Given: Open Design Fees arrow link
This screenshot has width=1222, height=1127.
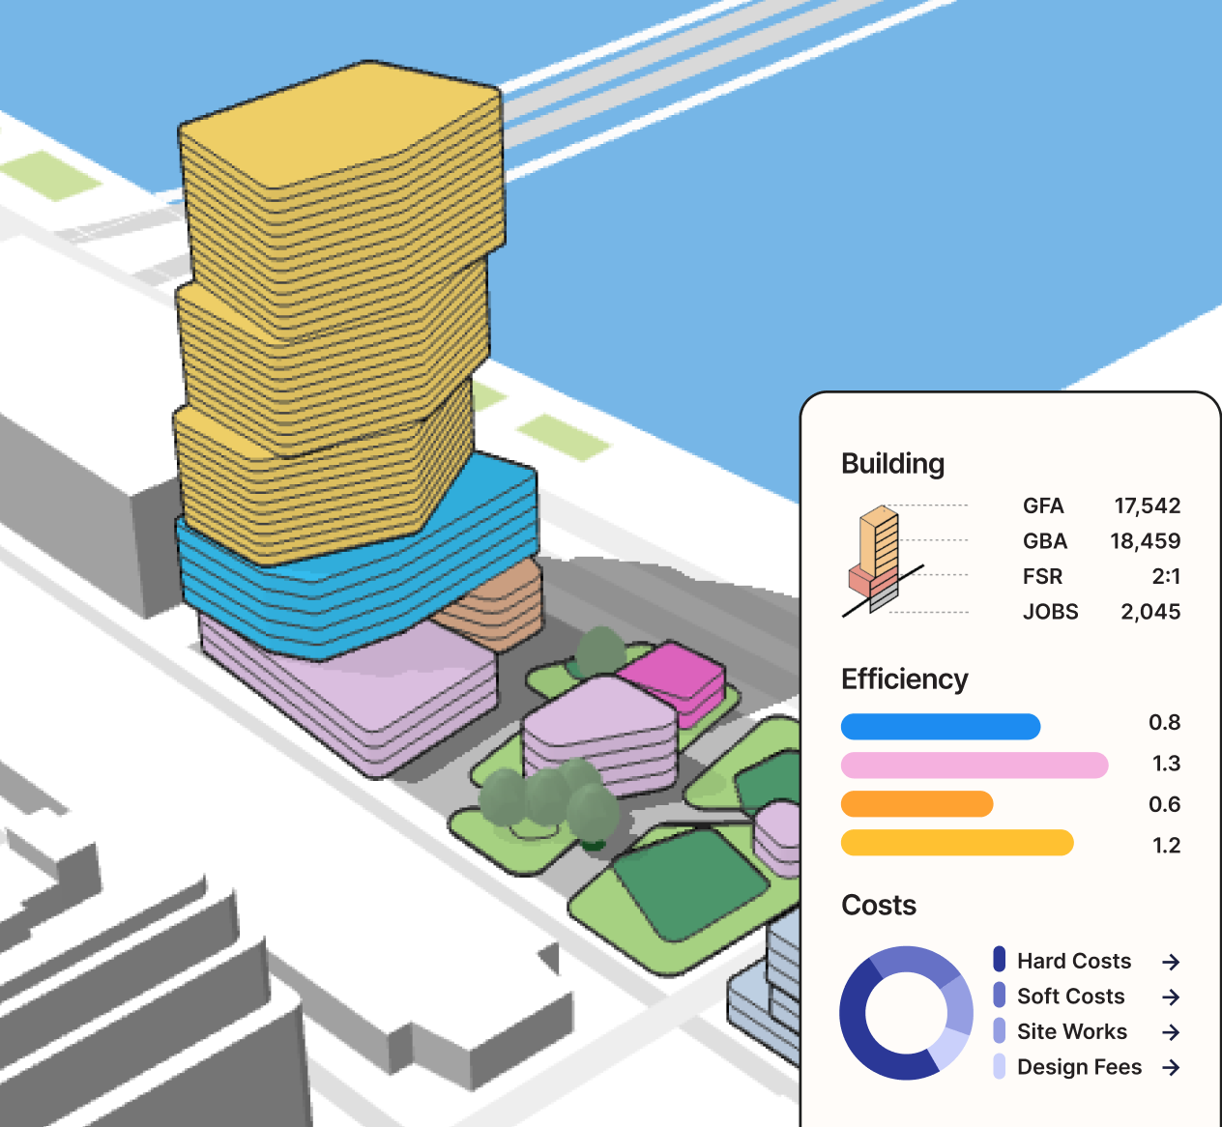Looking at the screenshot, I should point(1171,1067).
